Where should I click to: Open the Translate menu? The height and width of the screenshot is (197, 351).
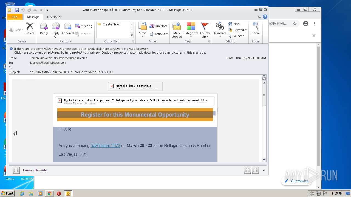click(220, 30)
